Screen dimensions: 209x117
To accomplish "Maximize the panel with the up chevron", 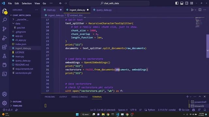I will 200,97.
